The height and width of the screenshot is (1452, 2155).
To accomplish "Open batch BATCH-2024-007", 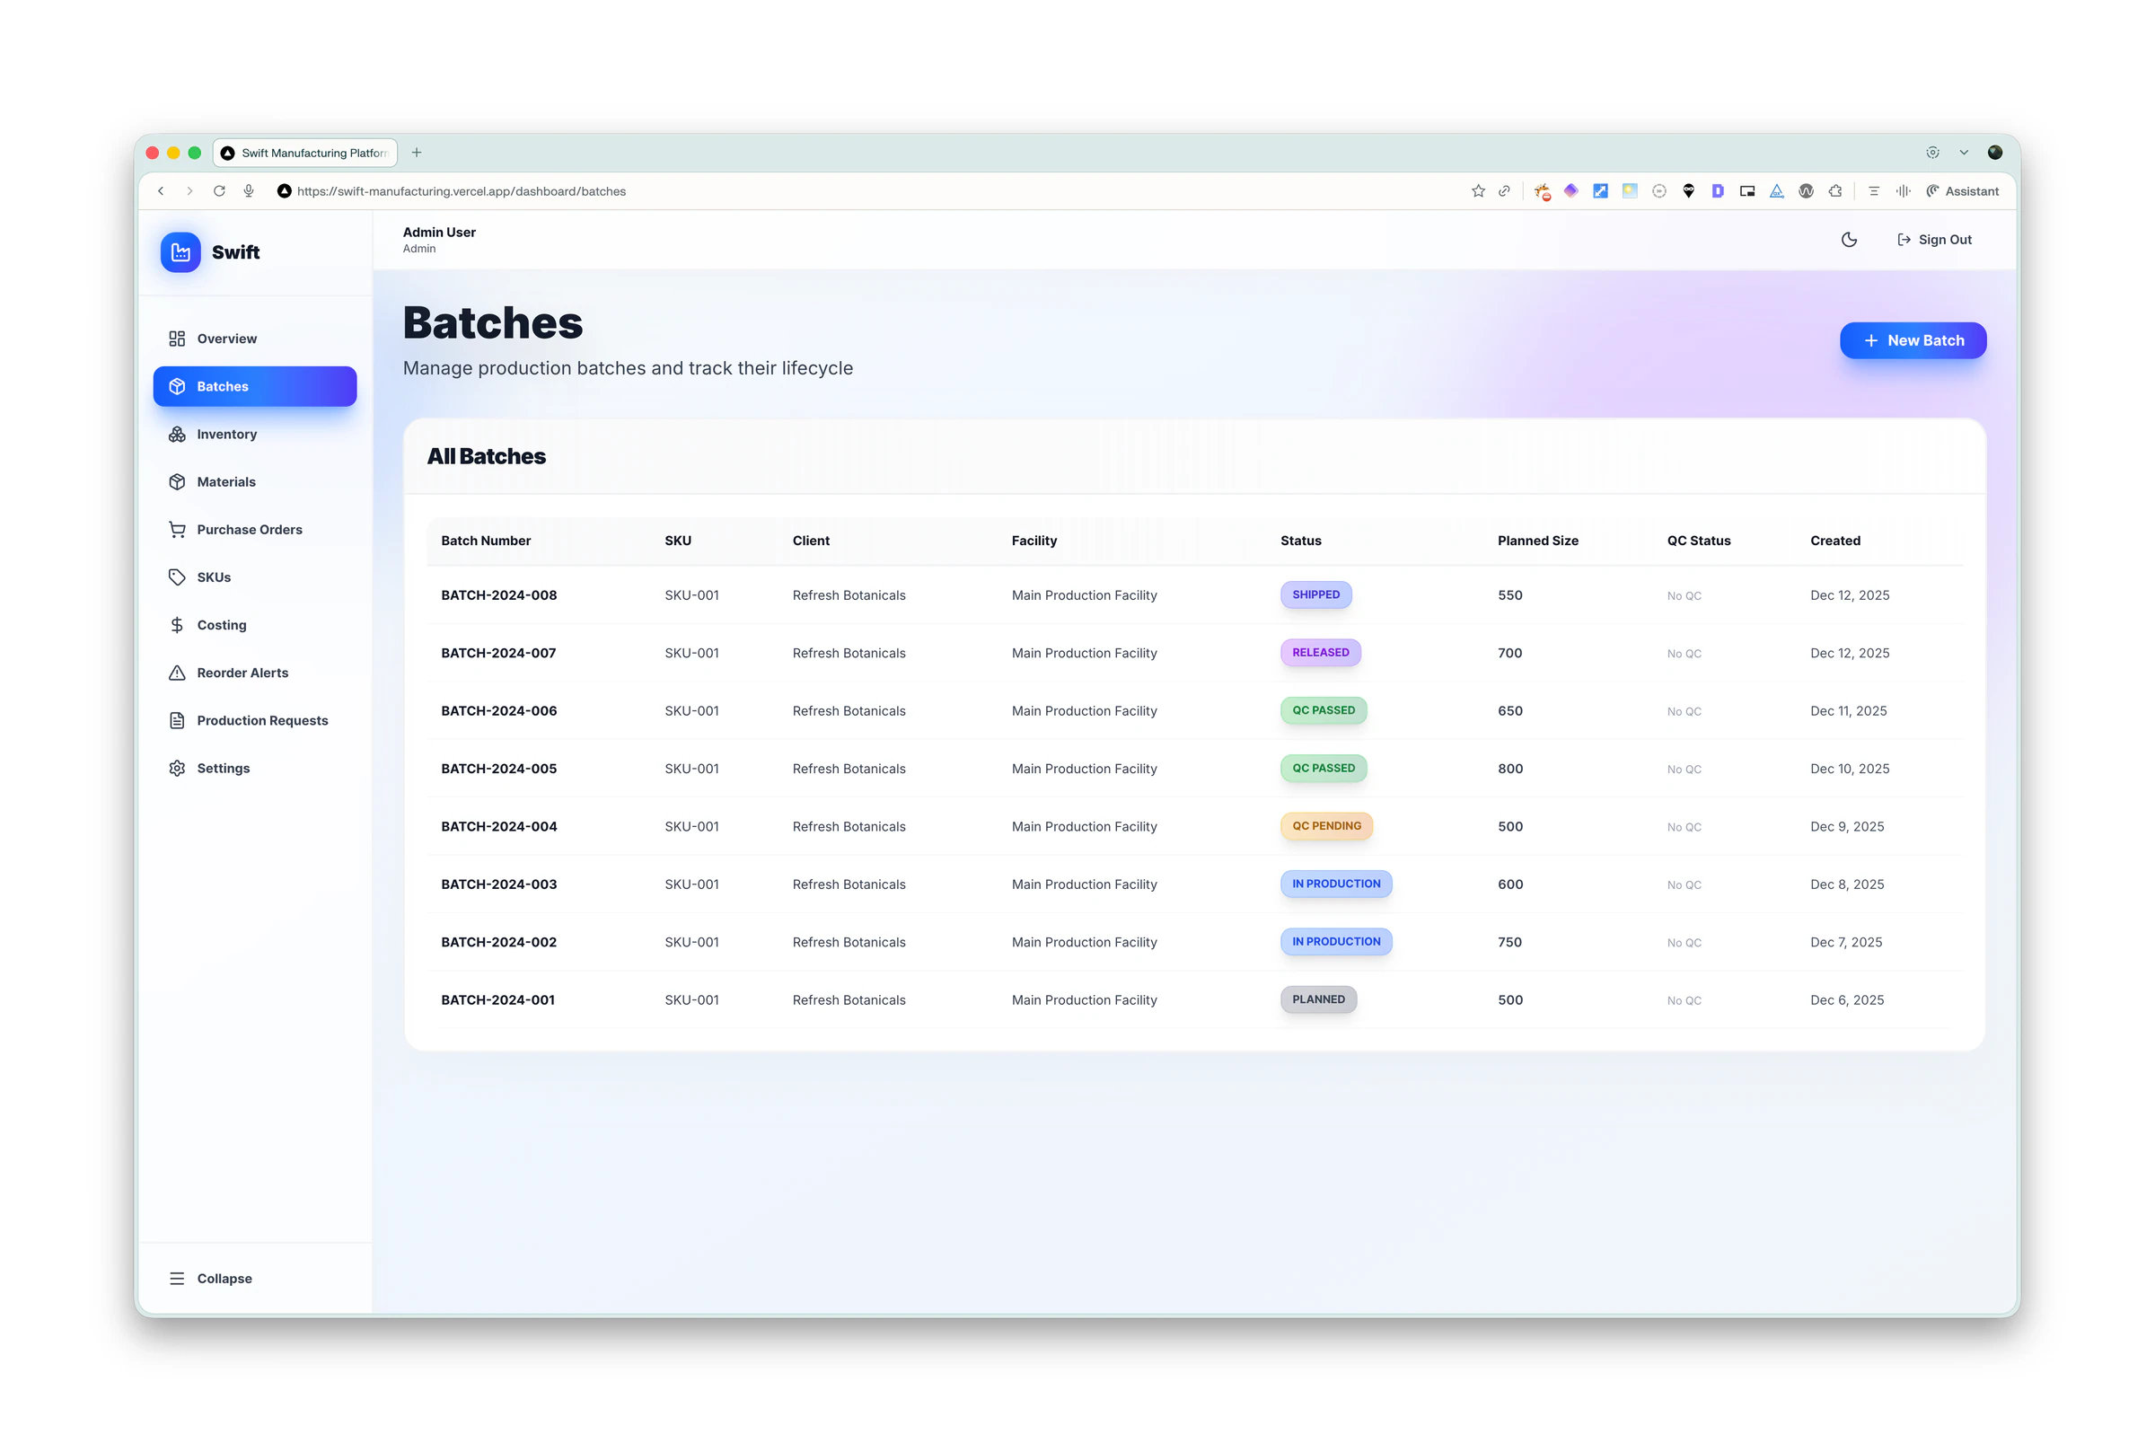I will (x=499, y=653).
